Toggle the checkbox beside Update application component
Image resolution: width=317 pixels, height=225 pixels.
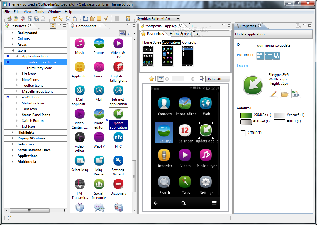107,120
